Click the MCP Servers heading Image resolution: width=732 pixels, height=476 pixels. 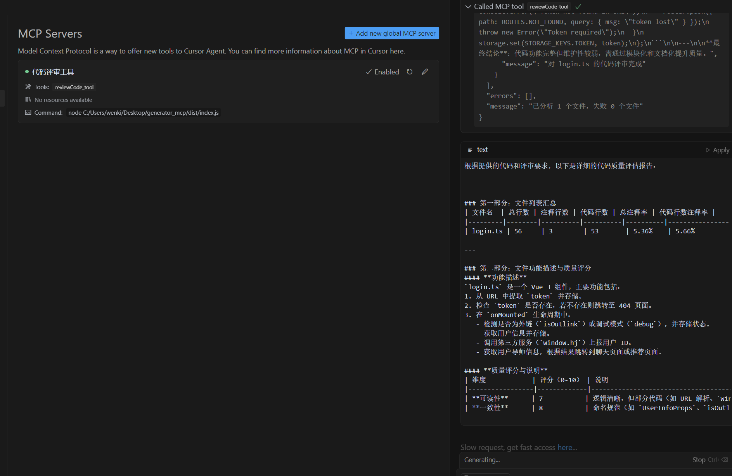point(50,34)
